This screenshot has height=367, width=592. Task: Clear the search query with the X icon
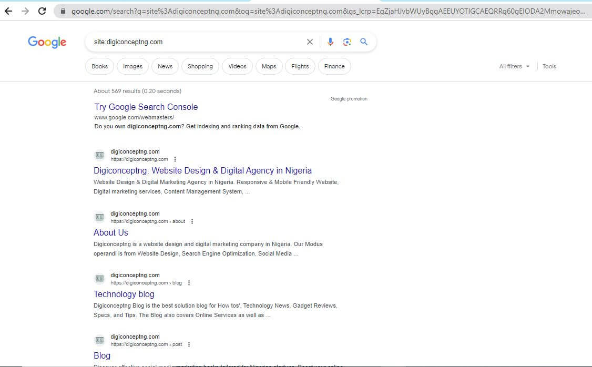coord(310,42)
